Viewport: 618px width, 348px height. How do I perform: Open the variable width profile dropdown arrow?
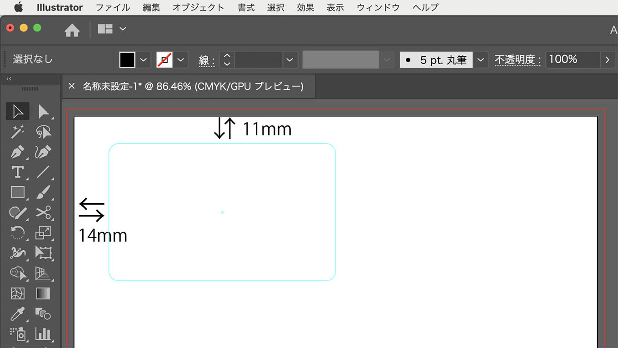387,60
